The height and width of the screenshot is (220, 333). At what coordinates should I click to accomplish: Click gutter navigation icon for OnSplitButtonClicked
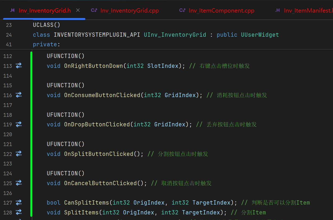point(19,153)
